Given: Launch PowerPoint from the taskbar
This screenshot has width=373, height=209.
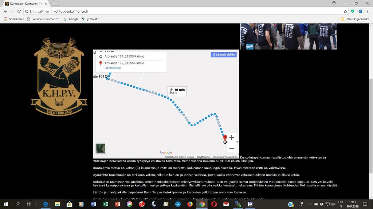Looking at the screenshot, I should [x=118, y=204].
